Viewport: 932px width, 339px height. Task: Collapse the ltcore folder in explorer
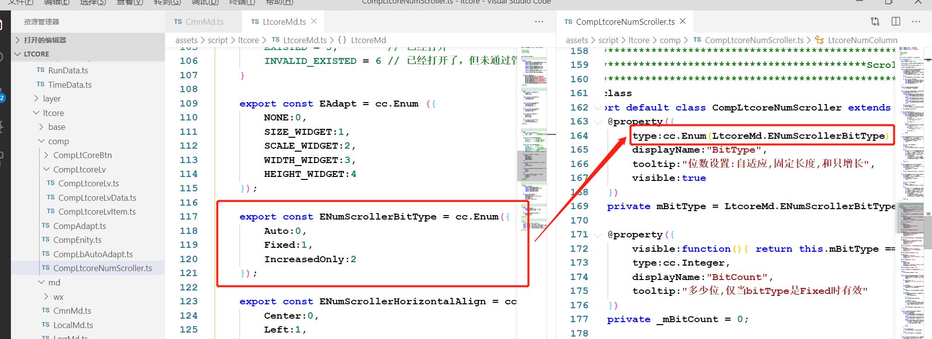pyautogui.click(x=36, y=113)
